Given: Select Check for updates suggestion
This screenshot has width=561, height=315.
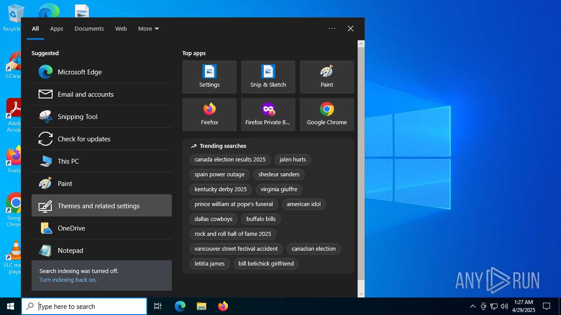Looking at the screenshot, I should 102,139.
